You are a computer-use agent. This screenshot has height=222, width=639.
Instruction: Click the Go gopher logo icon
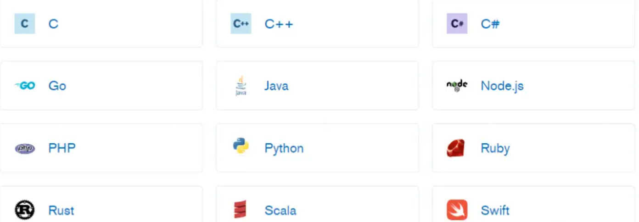(x=25, y=86)
